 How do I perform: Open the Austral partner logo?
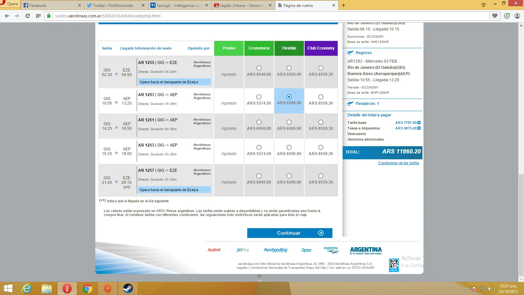[214, 250]
